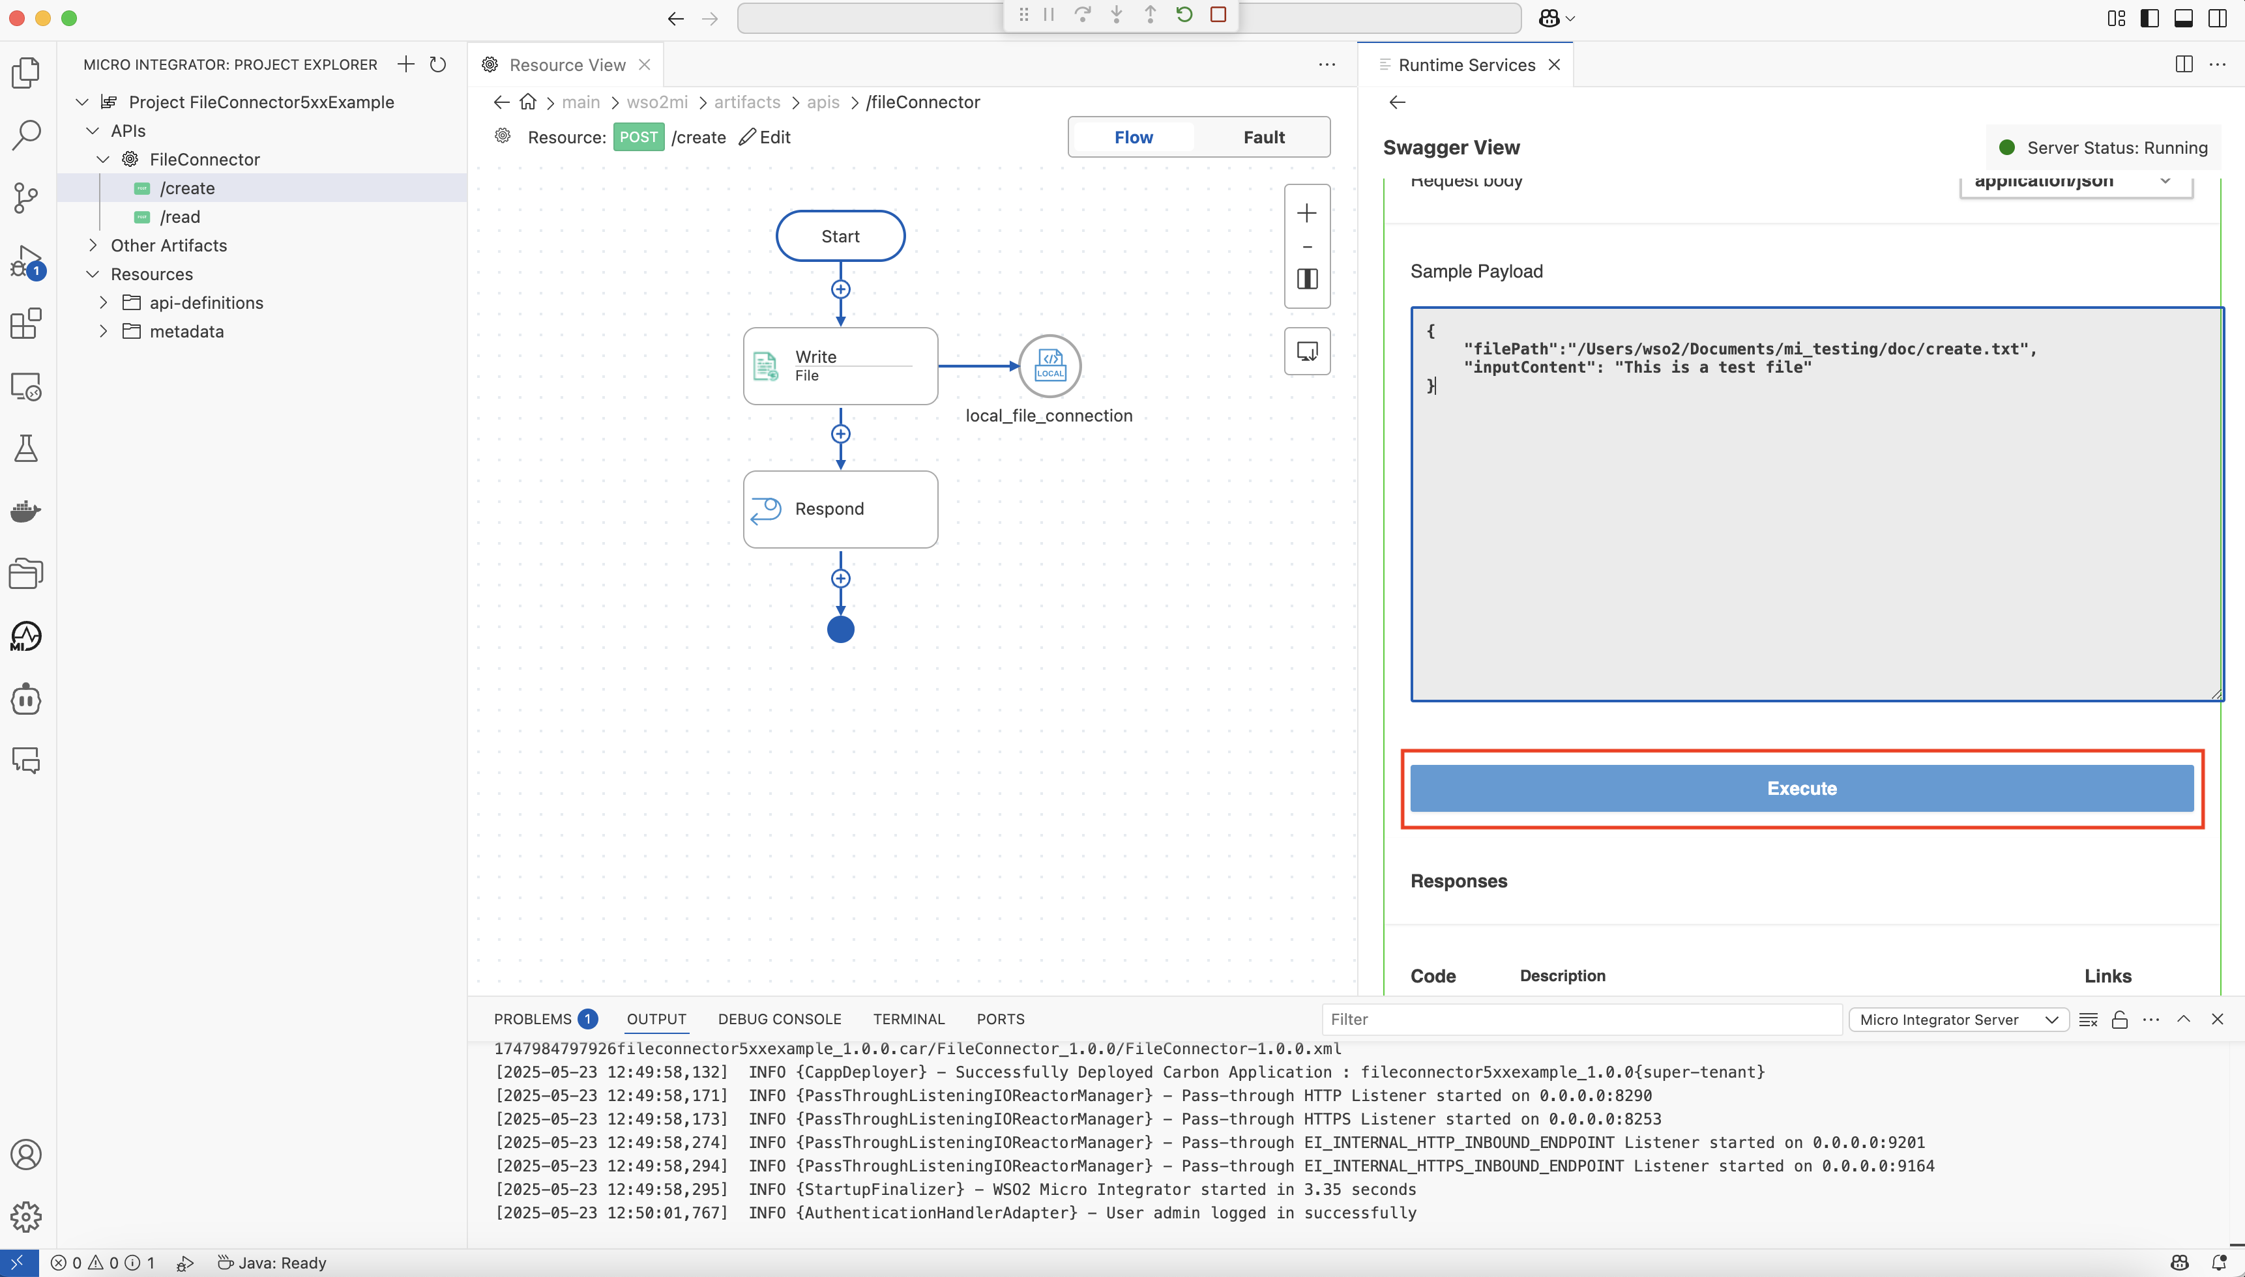Go back in Swagger View
The image size is (2245, 1277).
pyautogui.click(x=1397, y=103)
